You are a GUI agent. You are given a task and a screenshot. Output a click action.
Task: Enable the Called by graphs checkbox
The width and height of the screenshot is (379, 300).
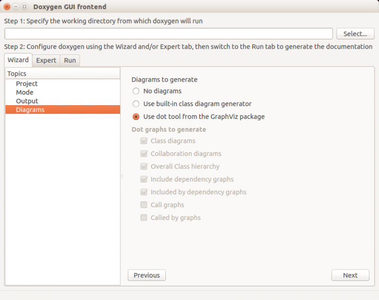144,218
